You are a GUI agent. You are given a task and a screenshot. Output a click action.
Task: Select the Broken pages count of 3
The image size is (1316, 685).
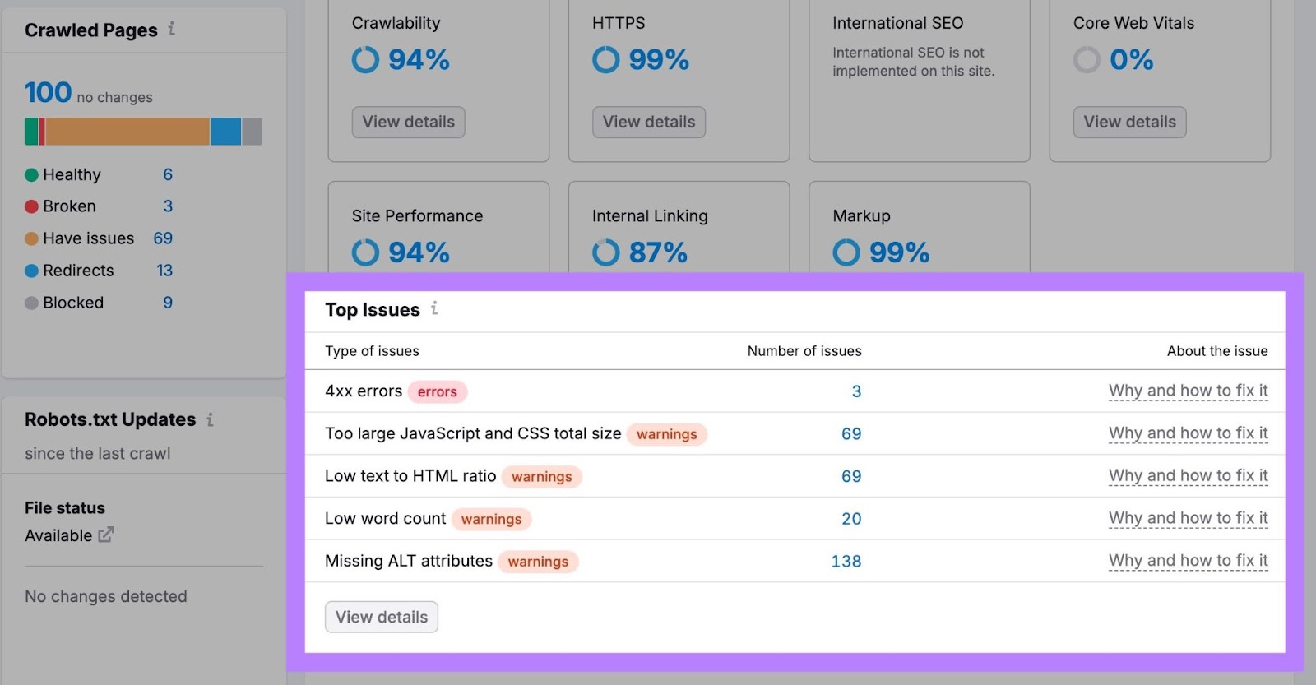point(168,206)
